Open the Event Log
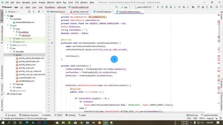This screenshot has height=125, width=223. coord(192,115)
